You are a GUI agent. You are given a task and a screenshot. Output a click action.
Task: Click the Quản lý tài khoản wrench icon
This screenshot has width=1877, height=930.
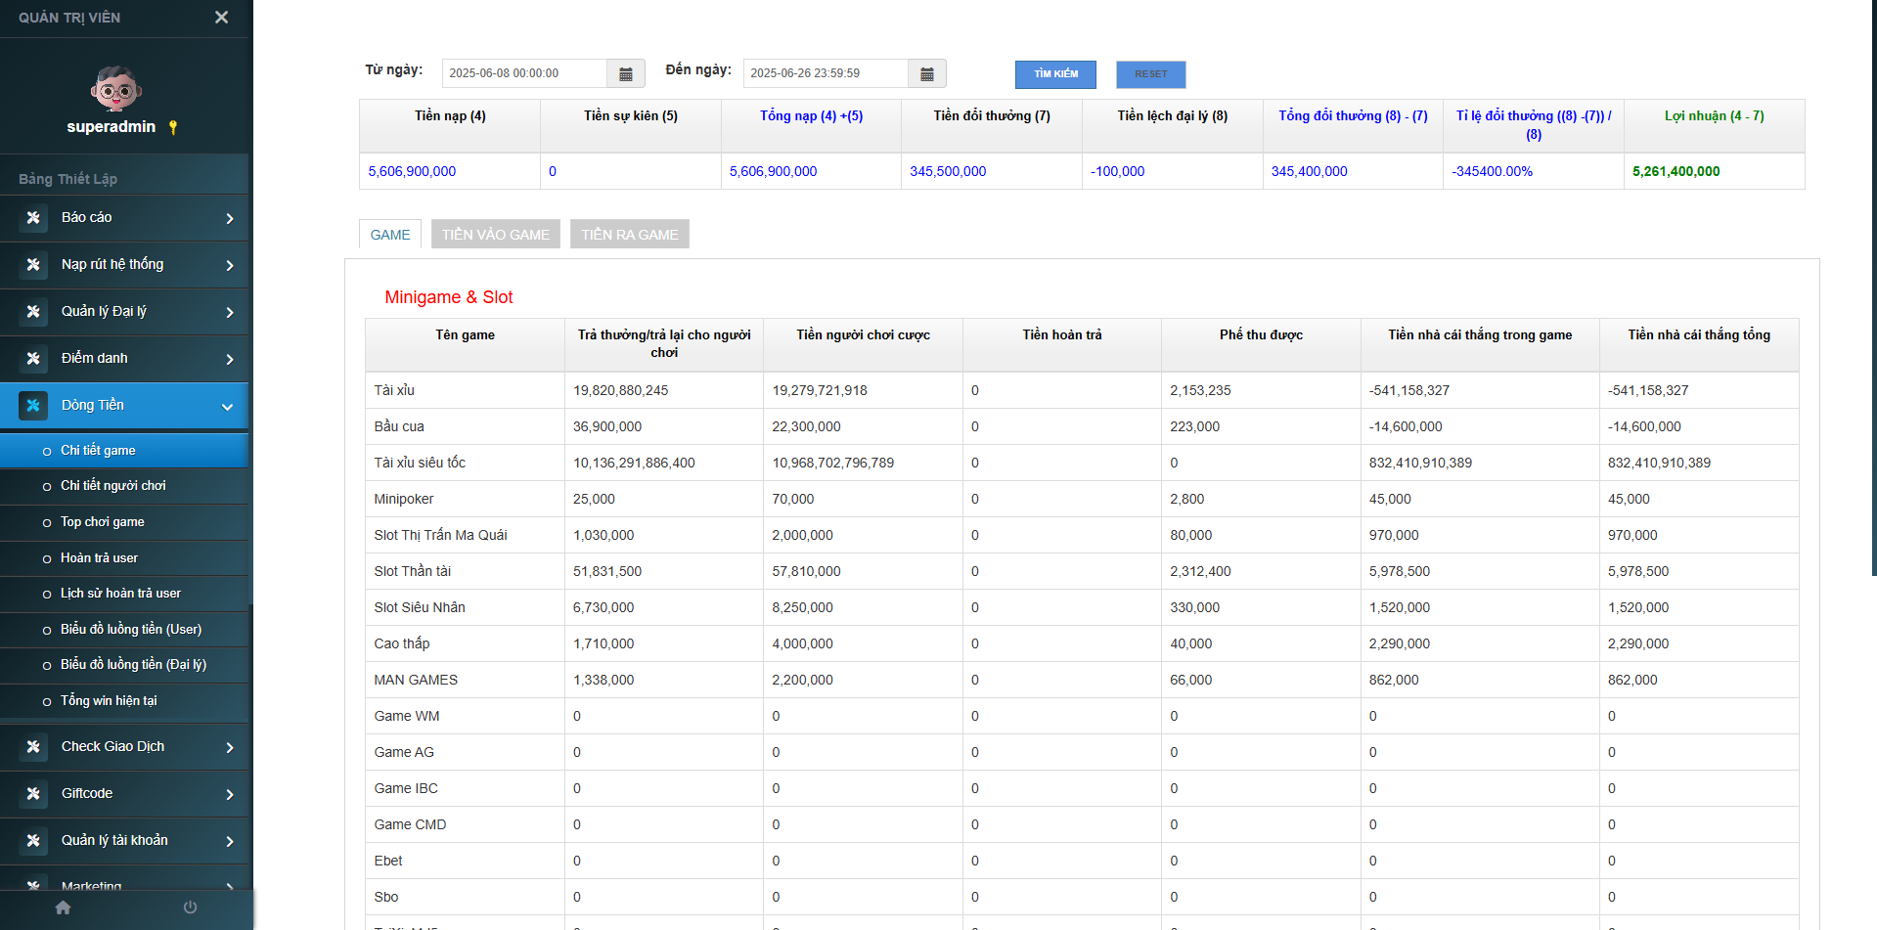click(x=33, y=841)
